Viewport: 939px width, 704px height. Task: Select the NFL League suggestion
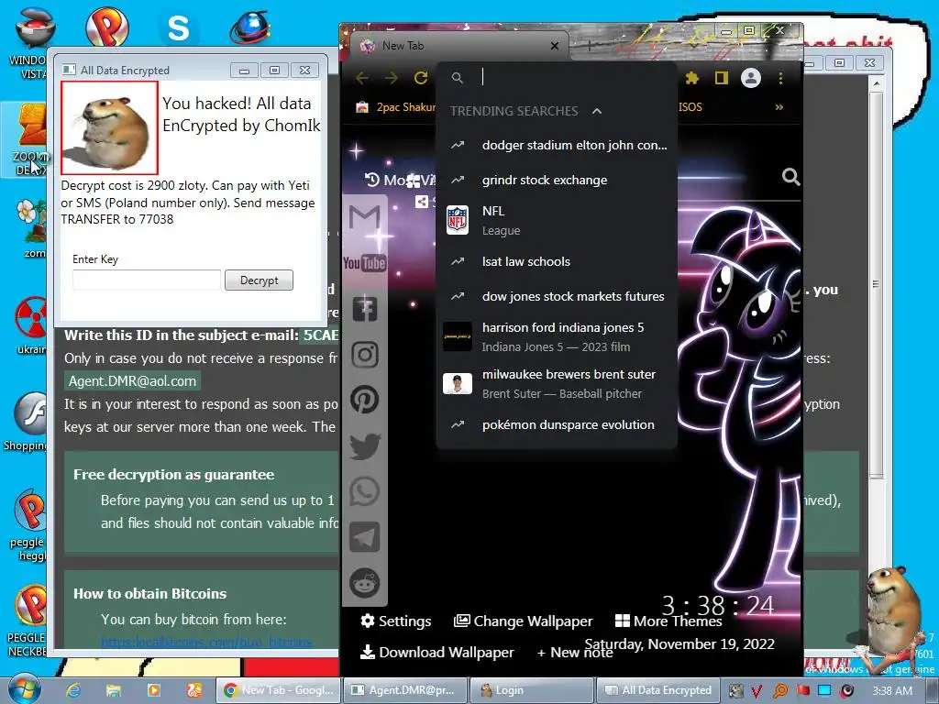(557, 220)
